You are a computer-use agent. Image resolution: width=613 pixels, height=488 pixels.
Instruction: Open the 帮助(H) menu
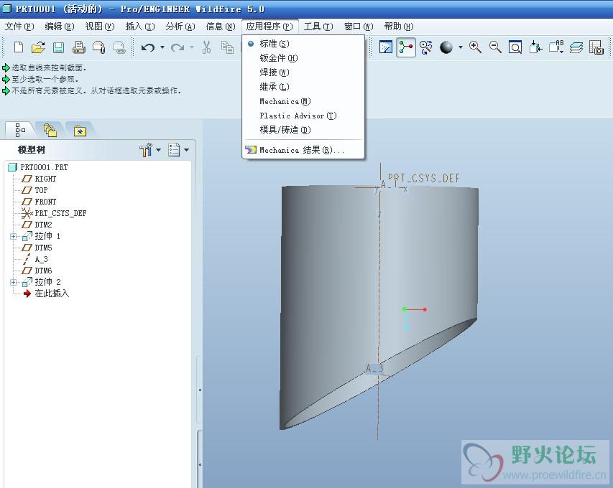(x=399, y=27)
